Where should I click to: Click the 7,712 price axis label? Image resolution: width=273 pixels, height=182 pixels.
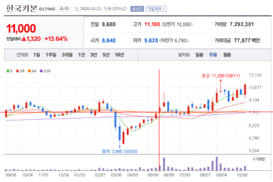pyautogui.click(x=254, y=113)
